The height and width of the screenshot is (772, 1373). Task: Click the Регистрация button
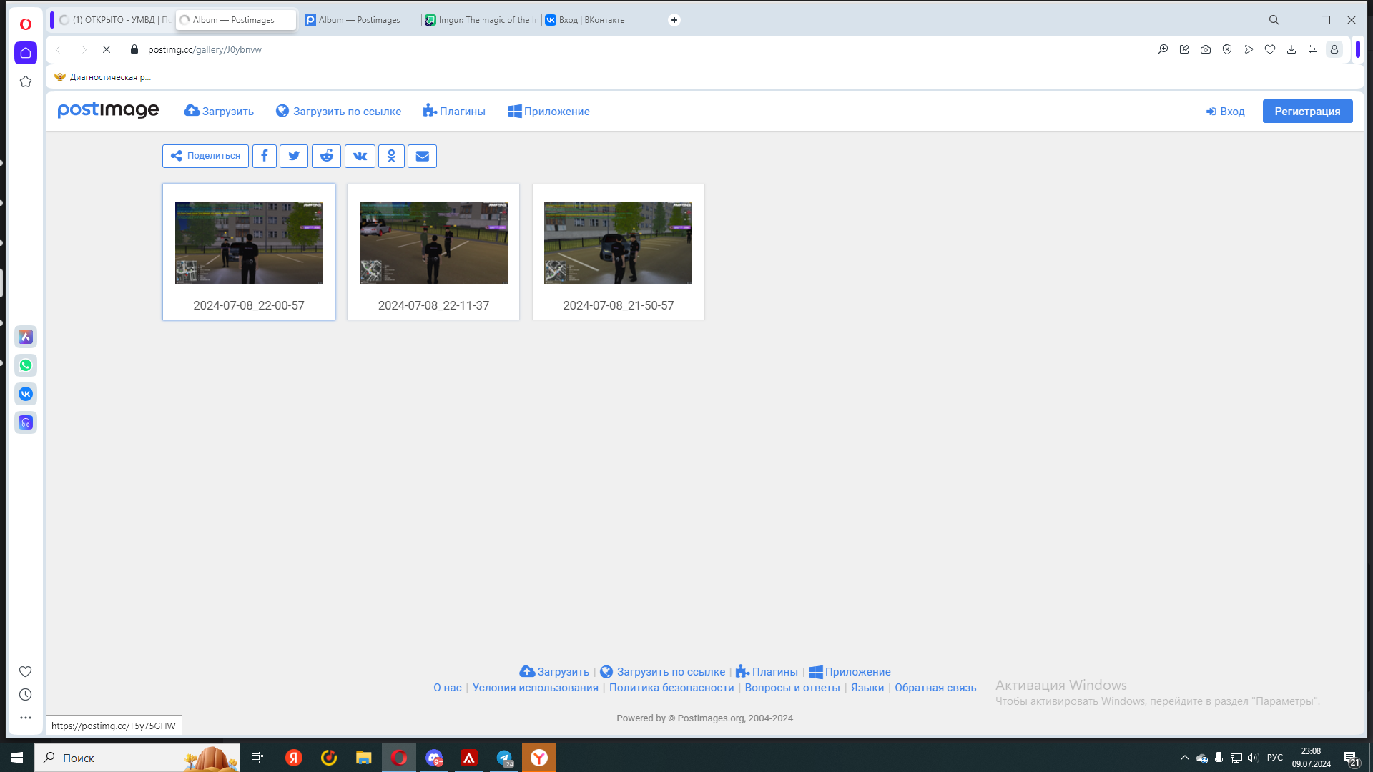tap(1307, 112)
